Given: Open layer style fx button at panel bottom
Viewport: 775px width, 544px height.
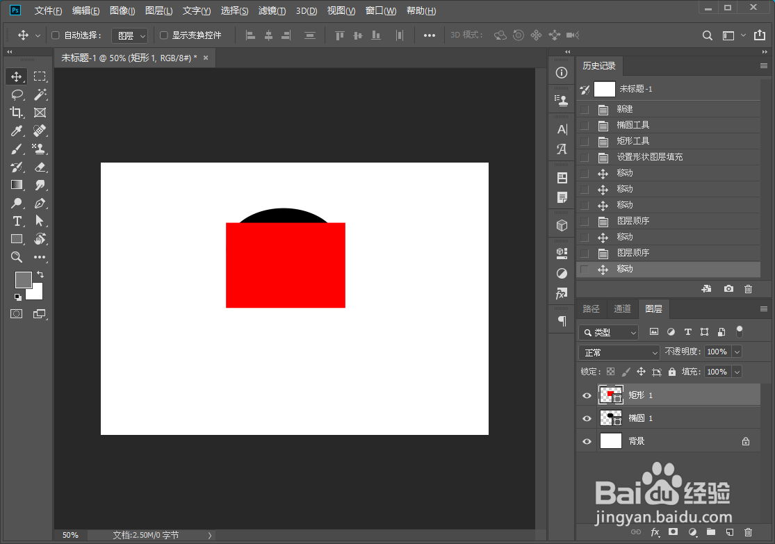Looking at the screenshot, I should 655,532.
